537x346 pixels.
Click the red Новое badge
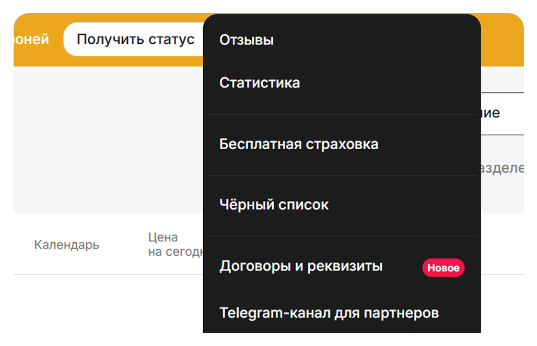(x=443, y=268)
